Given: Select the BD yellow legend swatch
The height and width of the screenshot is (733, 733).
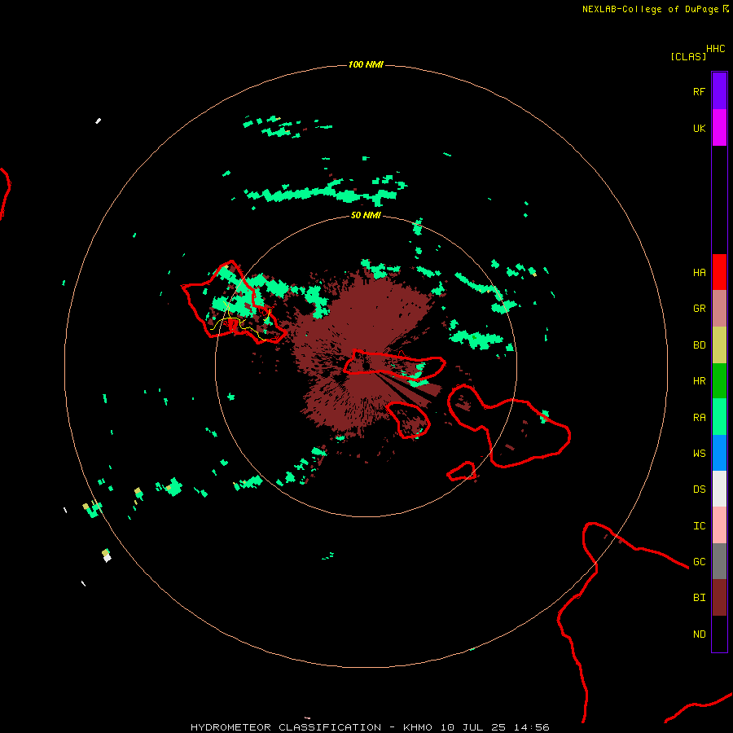Looking at the screenshot, I should [x=719, y=345].
